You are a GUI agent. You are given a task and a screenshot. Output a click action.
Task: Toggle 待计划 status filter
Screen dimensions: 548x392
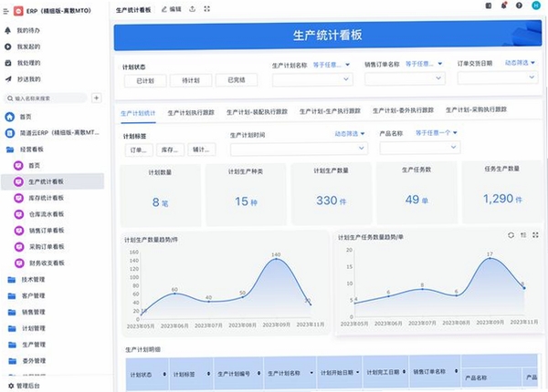coord(191,80)
